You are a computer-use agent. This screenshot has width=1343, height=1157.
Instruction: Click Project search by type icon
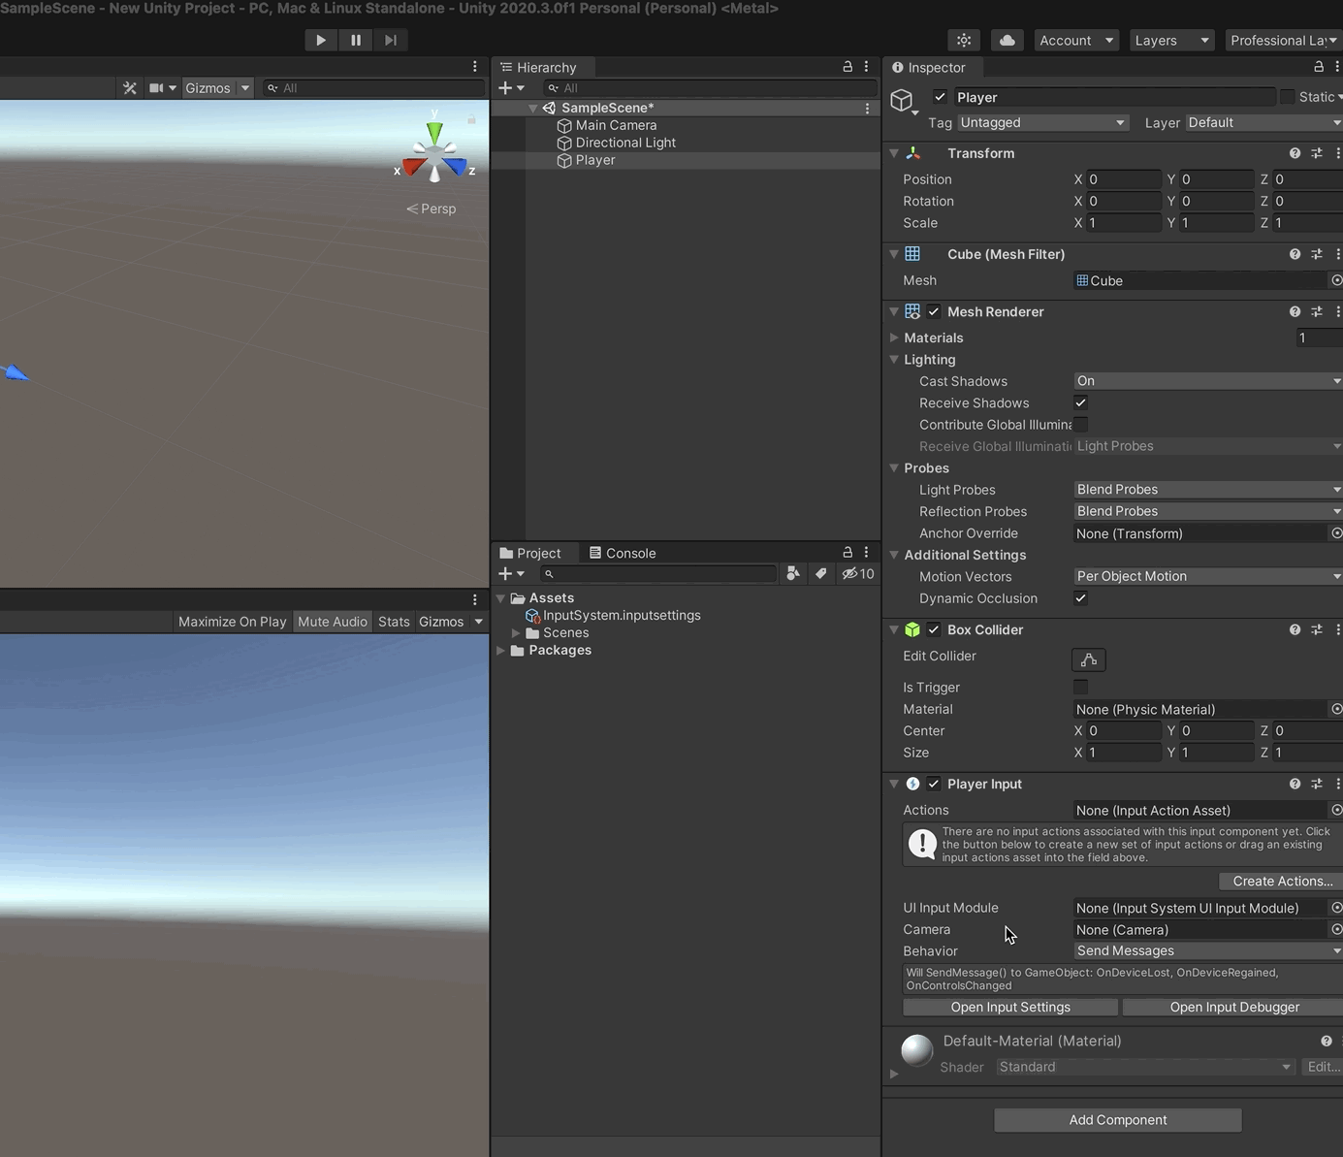tap(793, 573)
